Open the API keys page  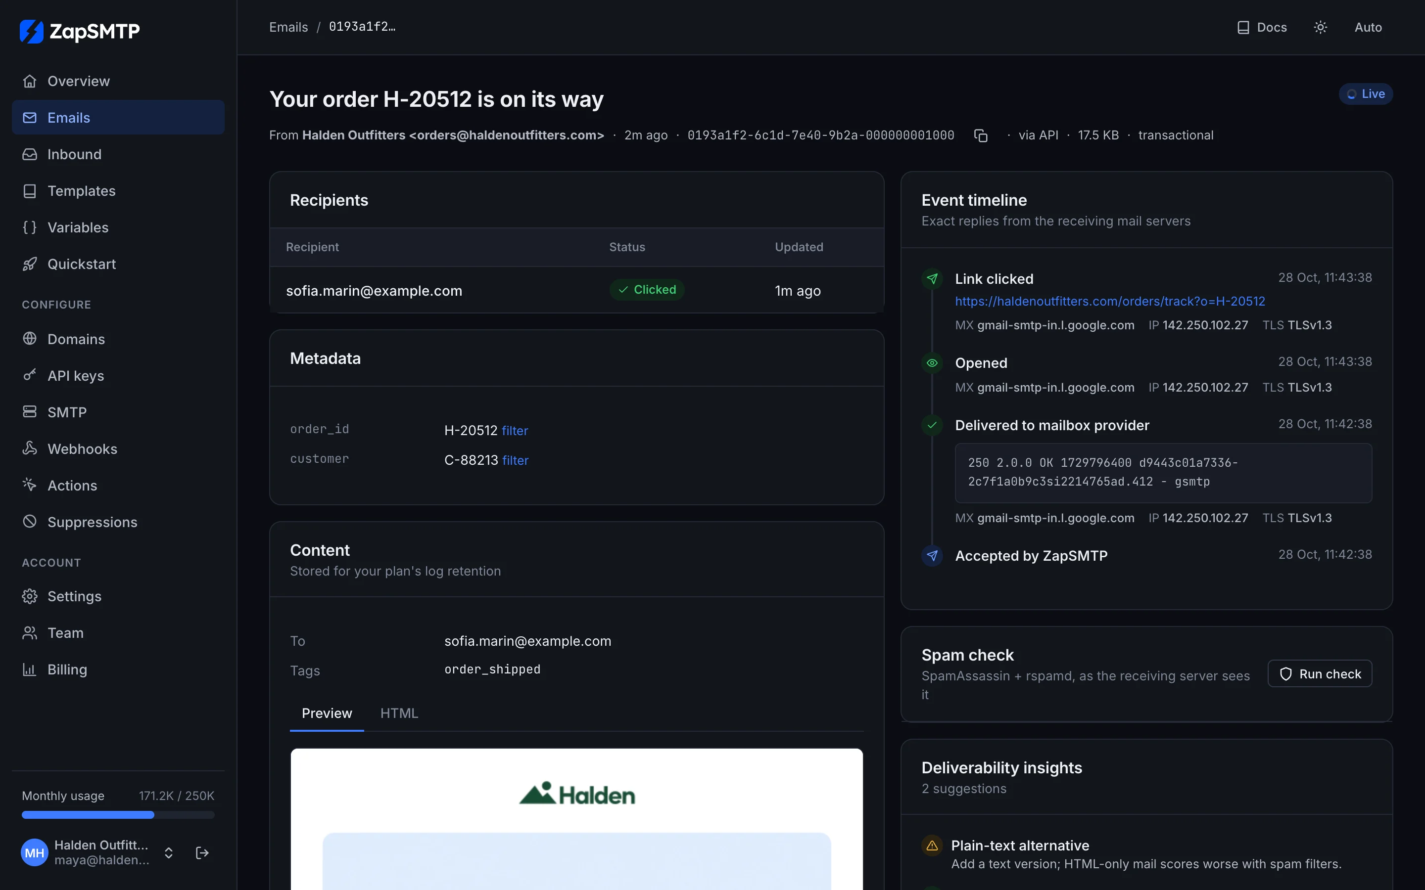point(118,376)
